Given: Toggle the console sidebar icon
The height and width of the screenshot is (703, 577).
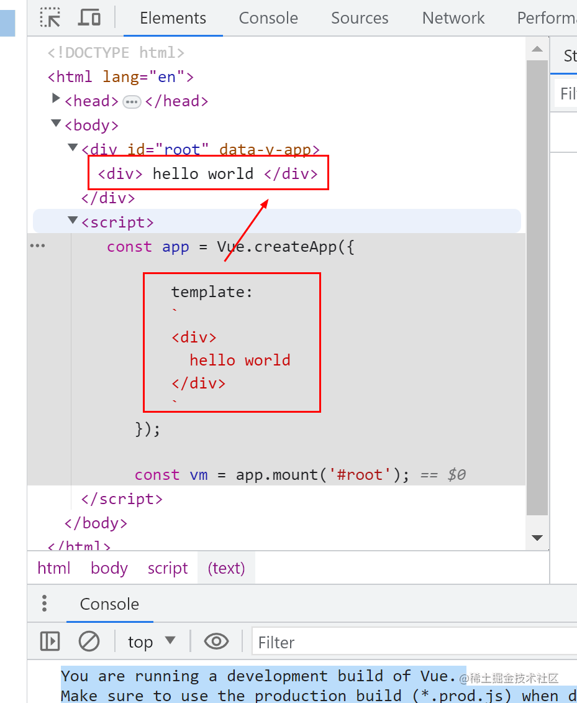Looking at the screenshot, I should coord(50,641).
